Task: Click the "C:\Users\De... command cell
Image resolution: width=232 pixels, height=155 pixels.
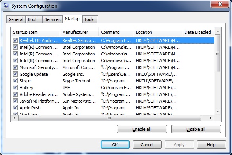Action: click(x=116, y=74)
